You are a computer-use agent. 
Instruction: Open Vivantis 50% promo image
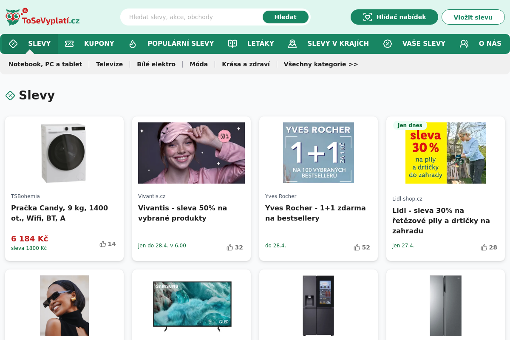coord(191,153)
